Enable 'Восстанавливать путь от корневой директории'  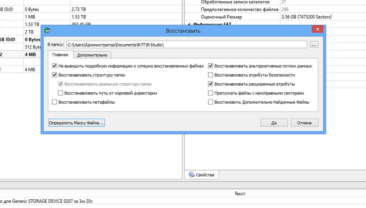click(61, 93)
